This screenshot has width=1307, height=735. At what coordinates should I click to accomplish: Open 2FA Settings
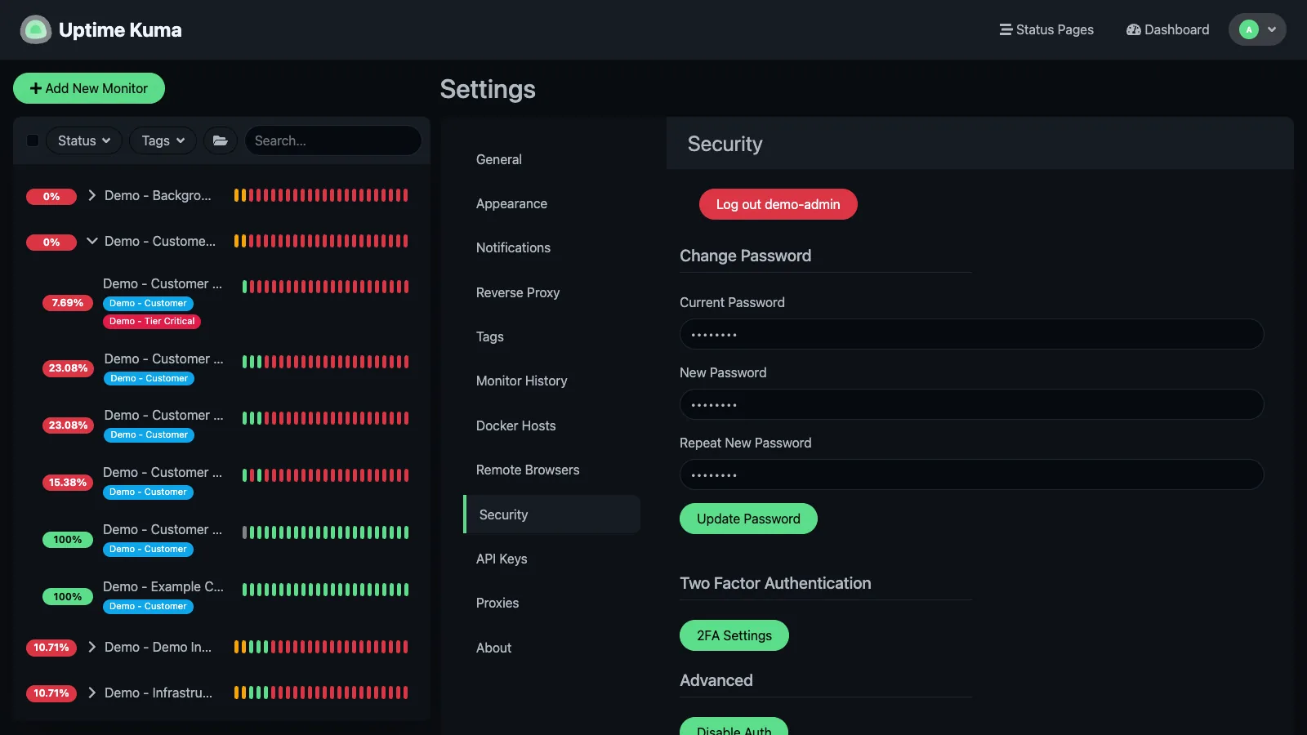pos(734,635)
